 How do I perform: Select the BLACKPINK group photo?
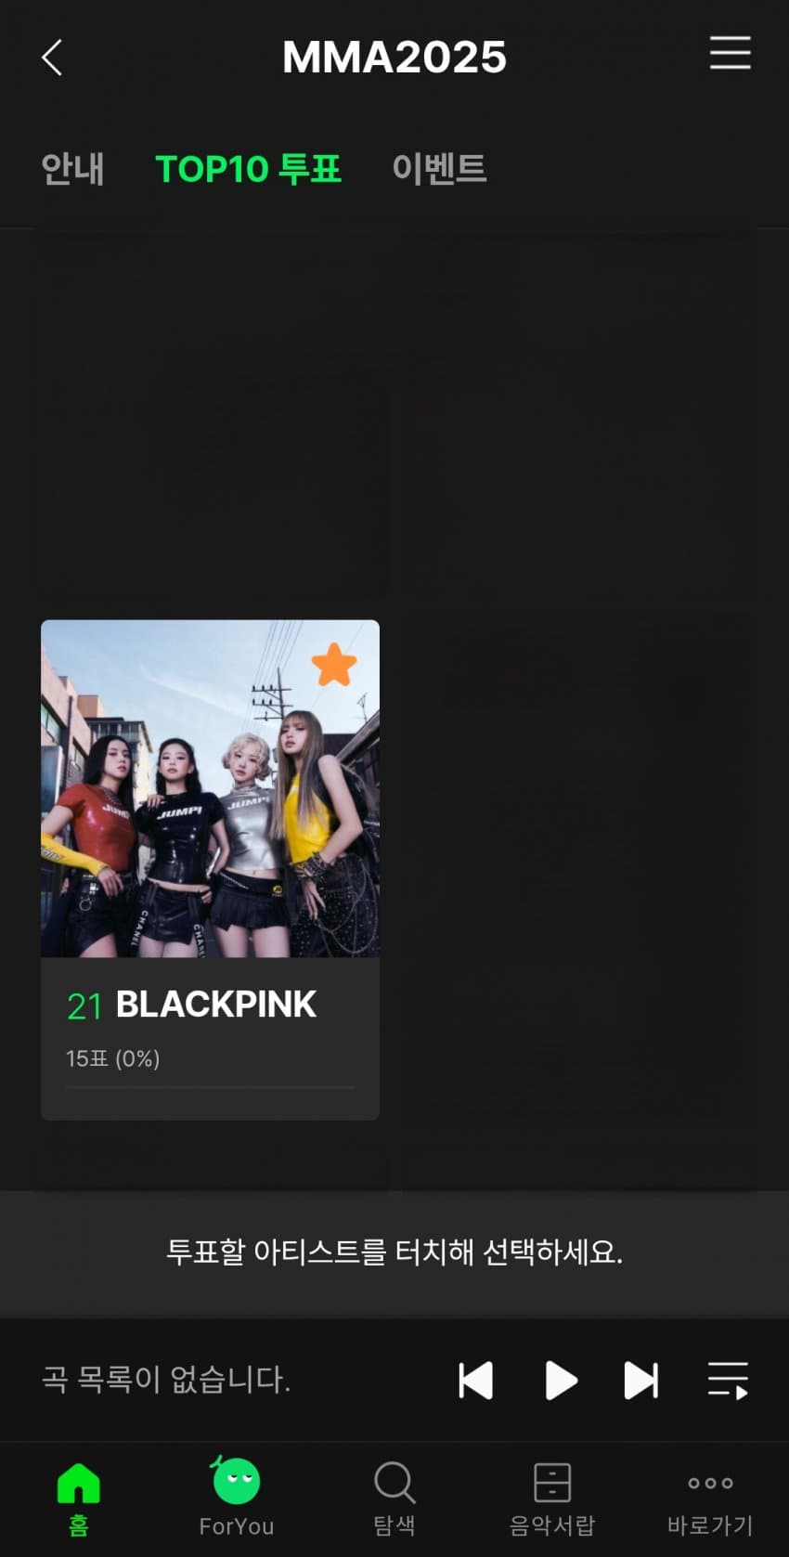pyautogui.click(x=211, y=788)
